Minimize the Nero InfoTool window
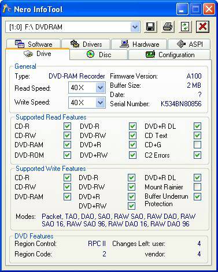This screenshot has width=218, height=272. (182, 9)
